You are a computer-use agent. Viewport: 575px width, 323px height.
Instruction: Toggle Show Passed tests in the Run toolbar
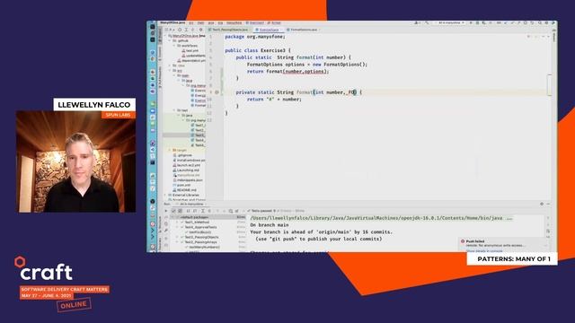tap(173, 211)
